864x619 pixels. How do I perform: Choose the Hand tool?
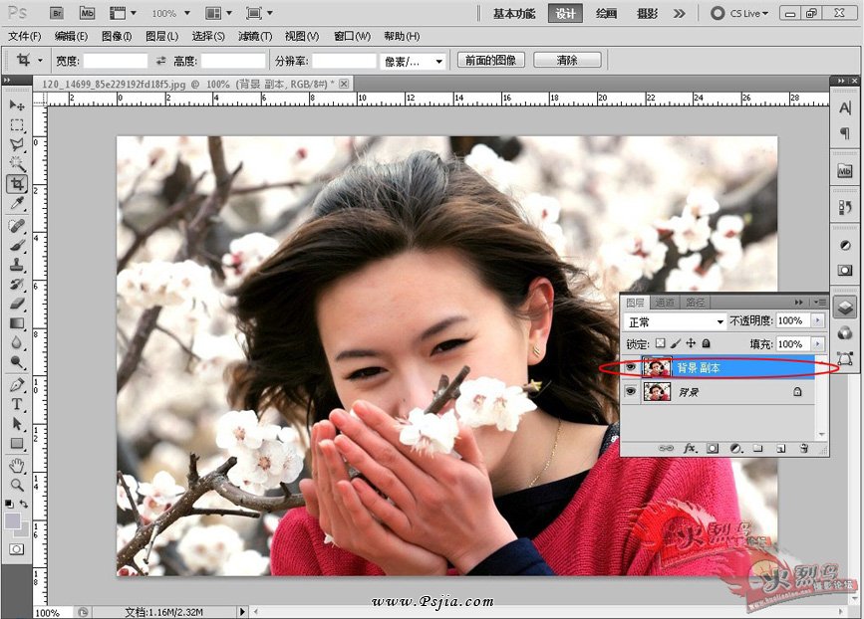[17, 465]
